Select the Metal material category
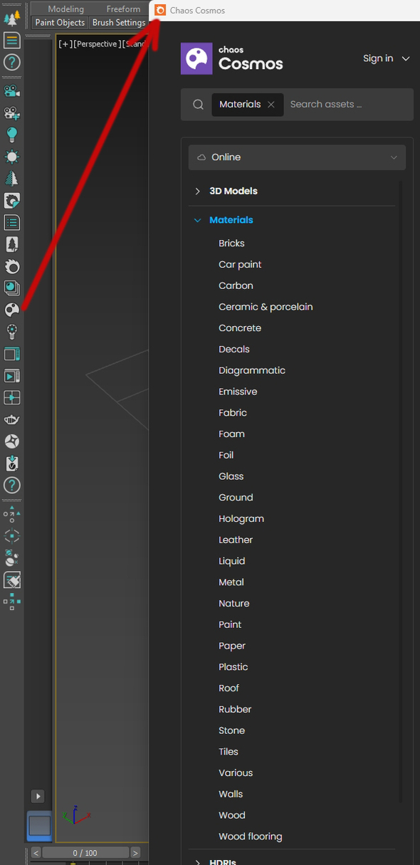 coord(231,582)
